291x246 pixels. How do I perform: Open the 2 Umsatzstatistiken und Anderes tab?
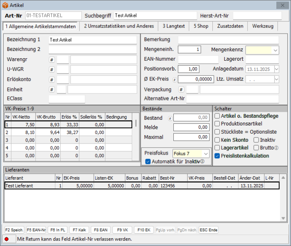(118, 26)
